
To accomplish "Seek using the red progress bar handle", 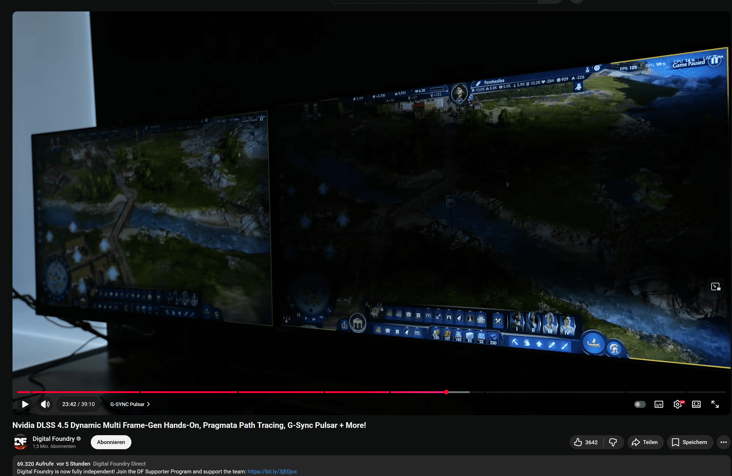I will pyautogui.click(x=446, y=392).
